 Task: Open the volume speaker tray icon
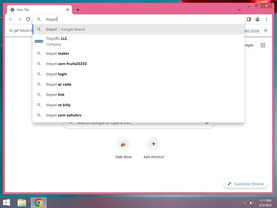pos(251,203)
